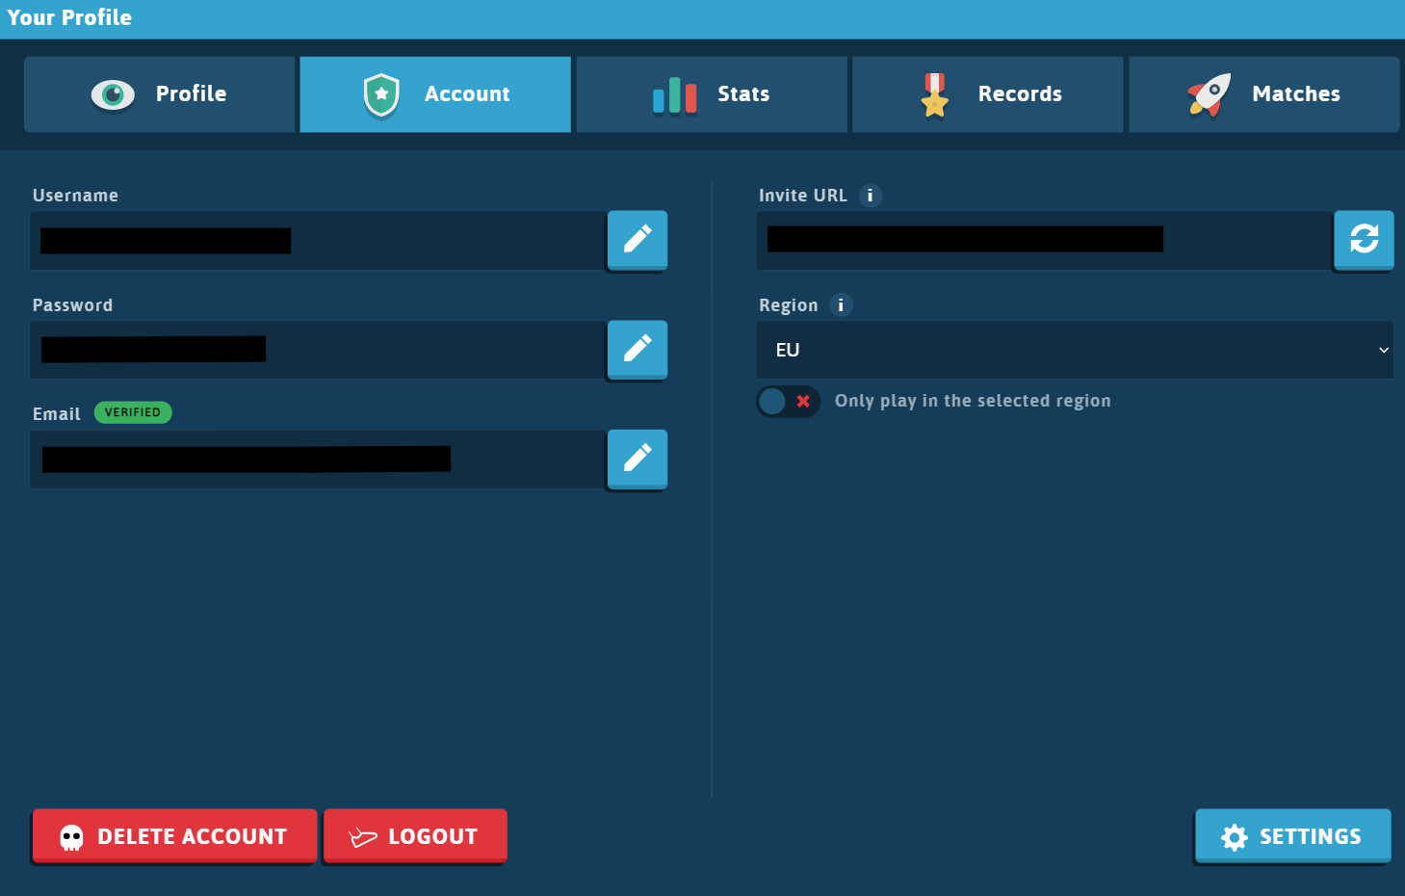Click the info icon beside Invite URL

point(871,196)
